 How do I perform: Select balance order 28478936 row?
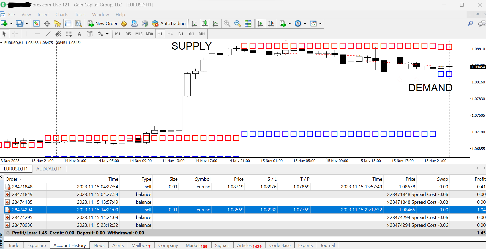(x=245, y=225)
